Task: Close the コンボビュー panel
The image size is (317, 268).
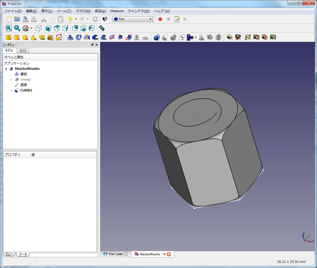Action: tap(97, 45)
